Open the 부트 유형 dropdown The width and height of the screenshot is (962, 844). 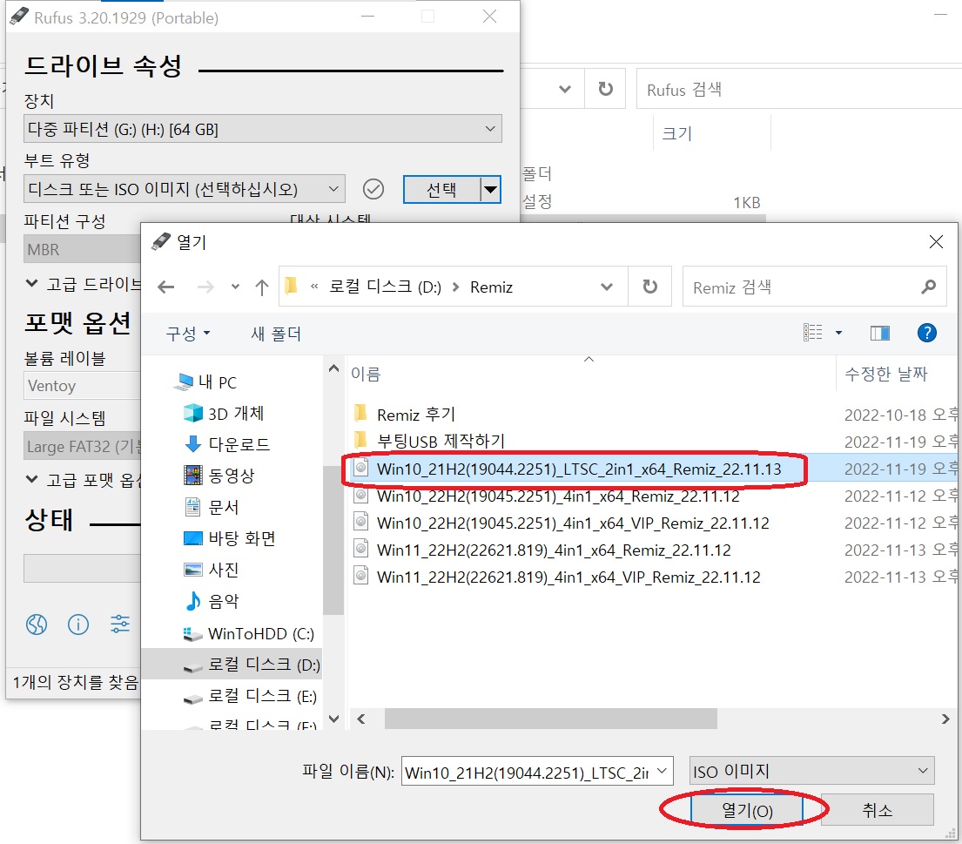click(184, 189)
